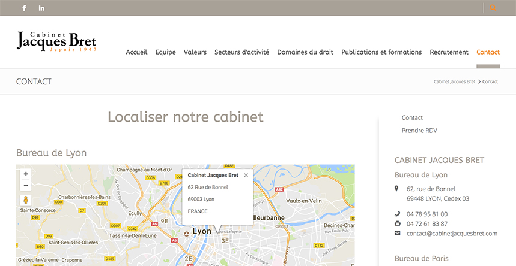The image size is (516, 266).
Task: Open the LinkedIn page icon
Action: coord(41,8)
